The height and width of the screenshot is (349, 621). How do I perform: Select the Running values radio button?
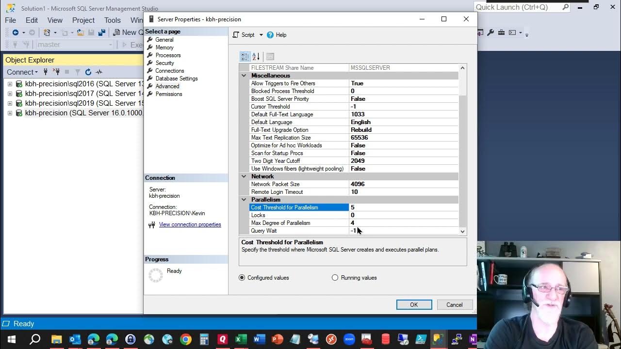(x=335, y=278)
